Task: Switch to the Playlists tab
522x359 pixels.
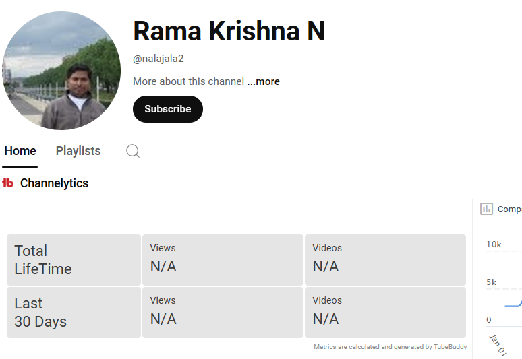Action: (x=78, y=151)
